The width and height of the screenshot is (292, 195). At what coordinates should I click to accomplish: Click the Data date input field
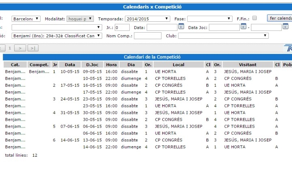(x=161, y=27)
